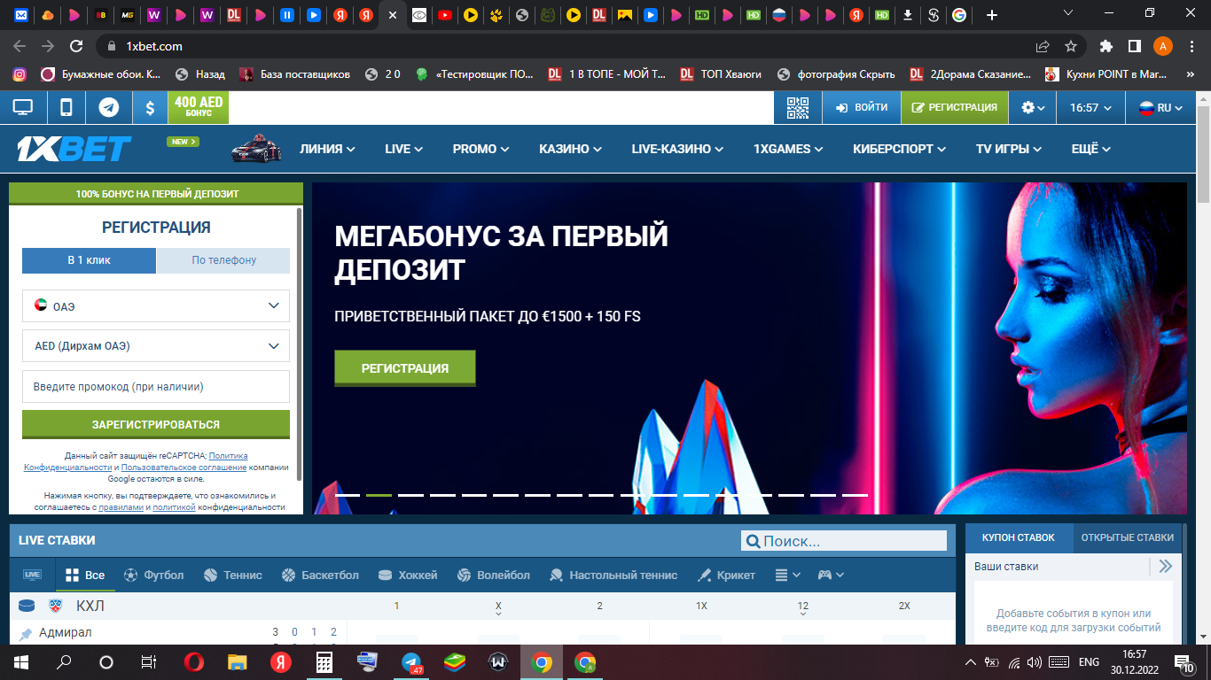This screenshot has width=1211, height=680.
Task: Expand more sports list dropdown
Action: coord(787,575)
